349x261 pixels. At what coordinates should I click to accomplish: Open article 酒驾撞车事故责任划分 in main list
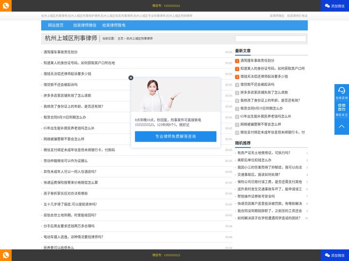coord(61,52)
